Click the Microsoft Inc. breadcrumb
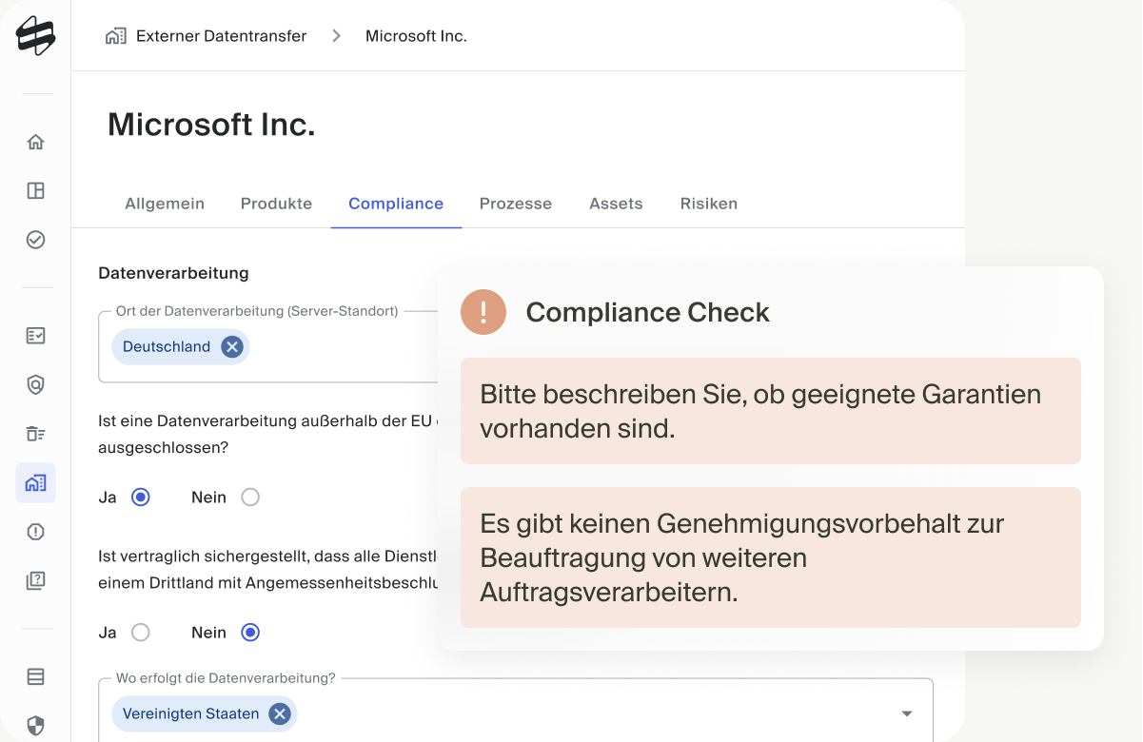 pos(416,36)
